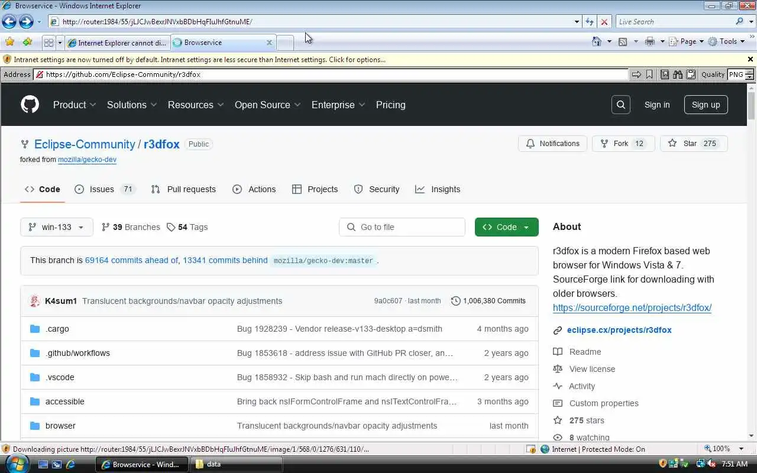This screenshot has height=473, width=757.
Task: Expand Page menu dropdown
Action: pyautogui.click(x=701, y=41)
